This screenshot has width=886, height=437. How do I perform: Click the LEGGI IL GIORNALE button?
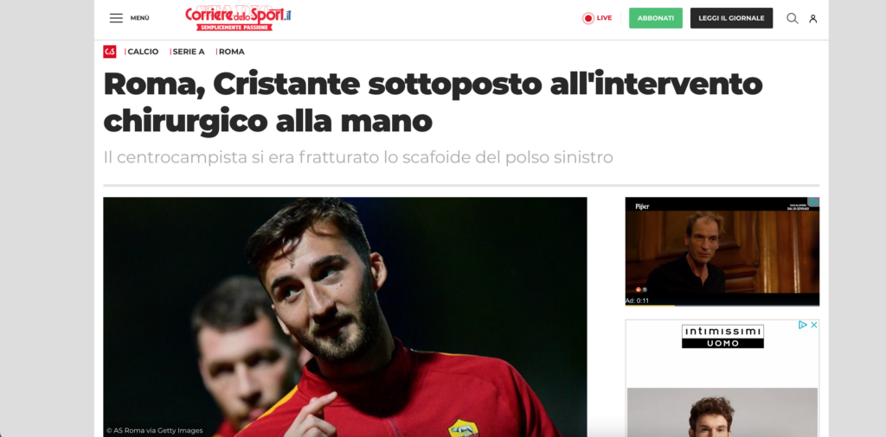[731, 18]
